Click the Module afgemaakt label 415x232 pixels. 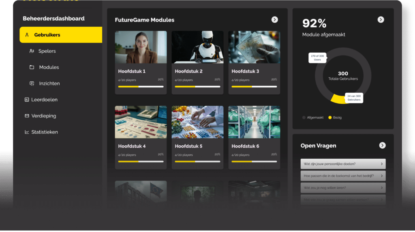pyautogui.click(x=323, y=34)
